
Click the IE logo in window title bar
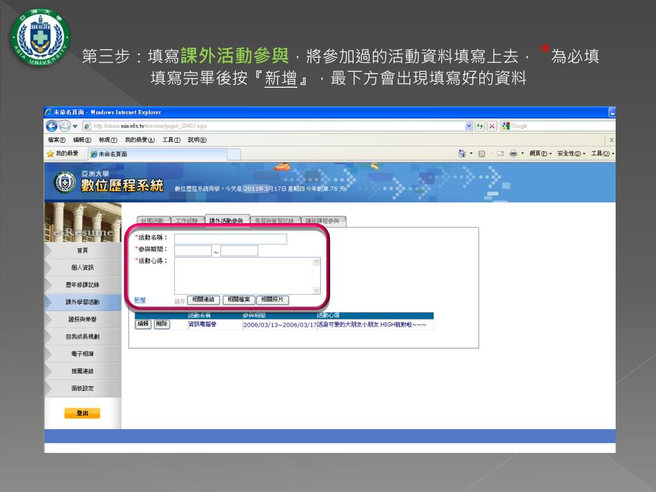tap(49, 112)
